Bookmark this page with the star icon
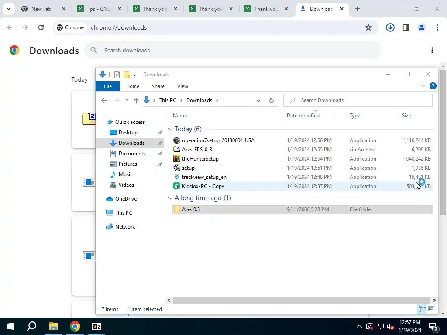The width and height of the screenshot is (447, 335). 368,27
